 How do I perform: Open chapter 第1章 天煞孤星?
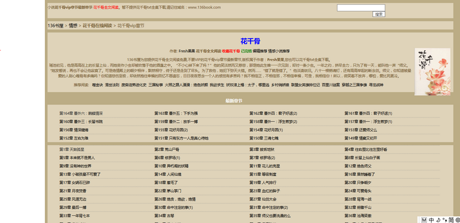[72, 150]
